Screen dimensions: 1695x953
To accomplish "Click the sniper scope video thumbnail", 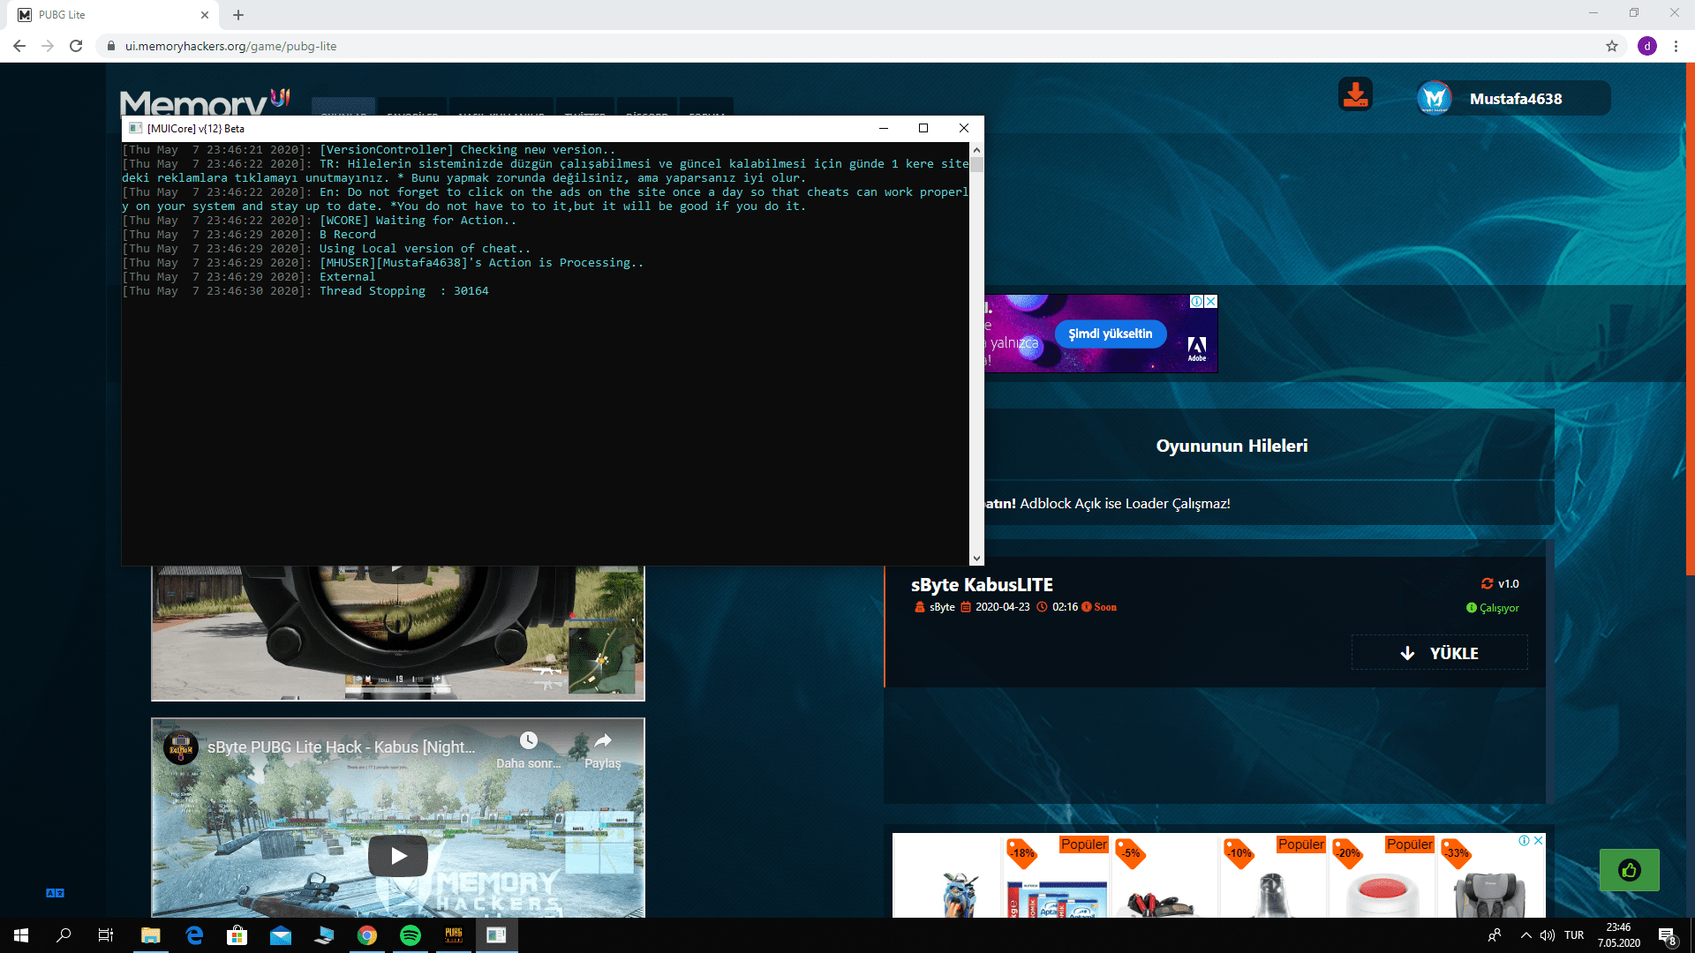I will click(x=398, y=633).
